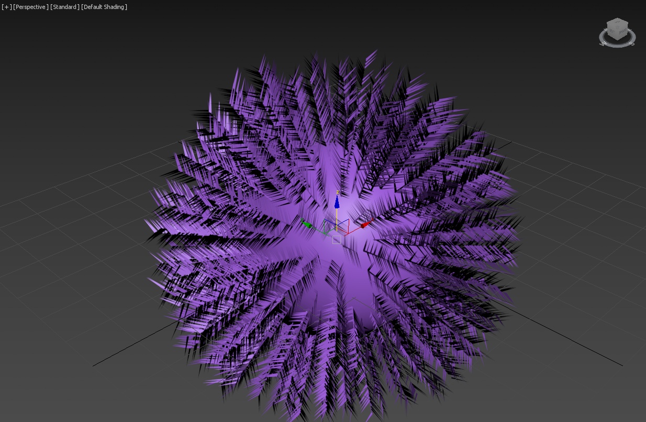
Task: Click the gray square at gizmo pivot
Action: point(337,239)
